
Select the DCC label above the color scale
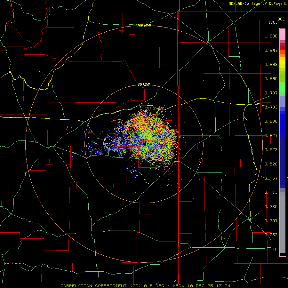pos(281,19)
